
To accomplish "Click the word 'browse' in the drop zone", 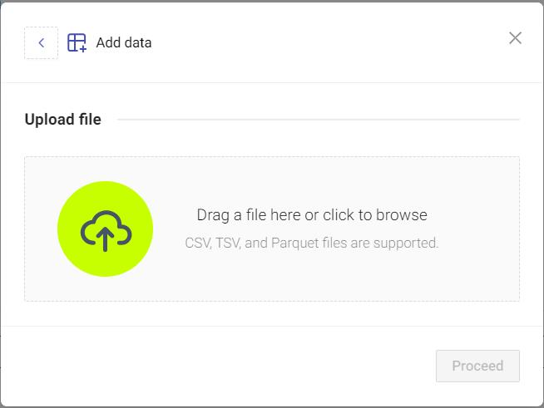I will point(401,215).
